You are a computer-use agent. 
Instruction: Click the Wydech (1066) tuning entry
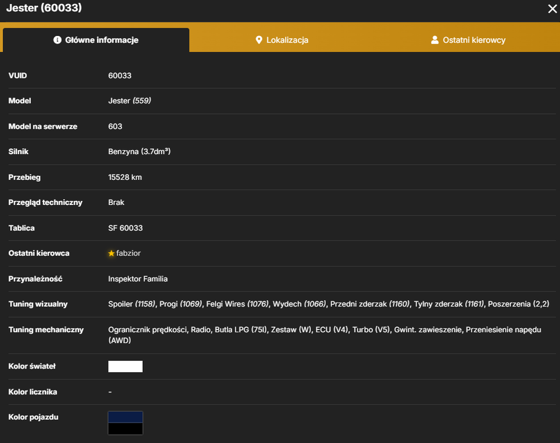pos(299,304)
